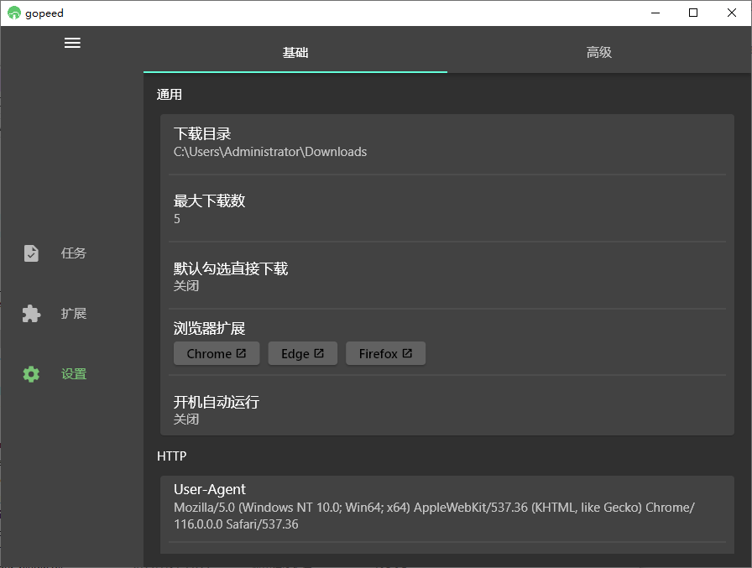The image size is (752, 568).
Task: Install the Firefox browser extension
Action: click(385, 352)
